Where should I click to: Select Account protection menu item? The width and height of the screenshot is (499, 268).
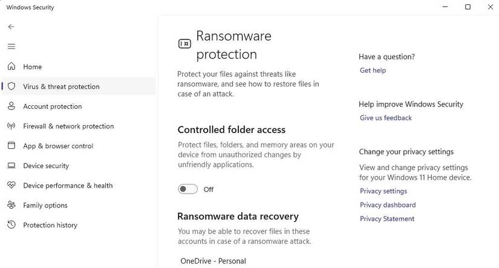pyautogui.click(x=52, y=106)
